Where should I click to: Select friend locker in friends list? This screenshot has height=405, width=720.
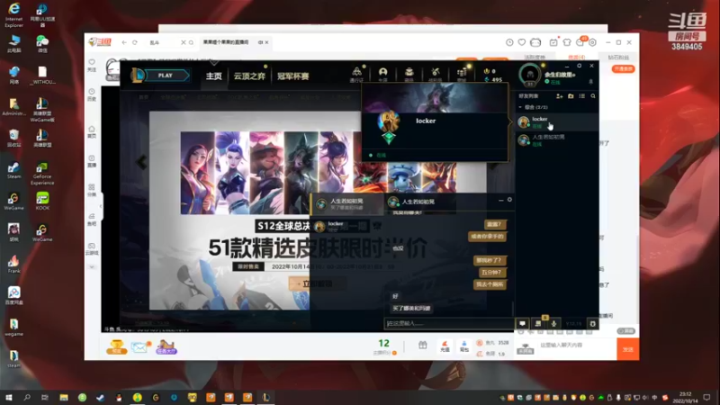coord(557,122)
